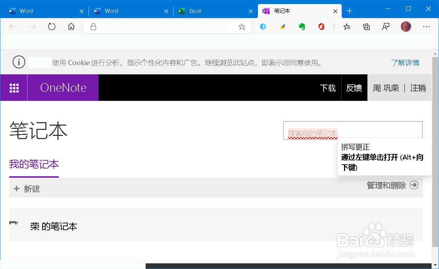Close the first Word tab

(81, 11)
